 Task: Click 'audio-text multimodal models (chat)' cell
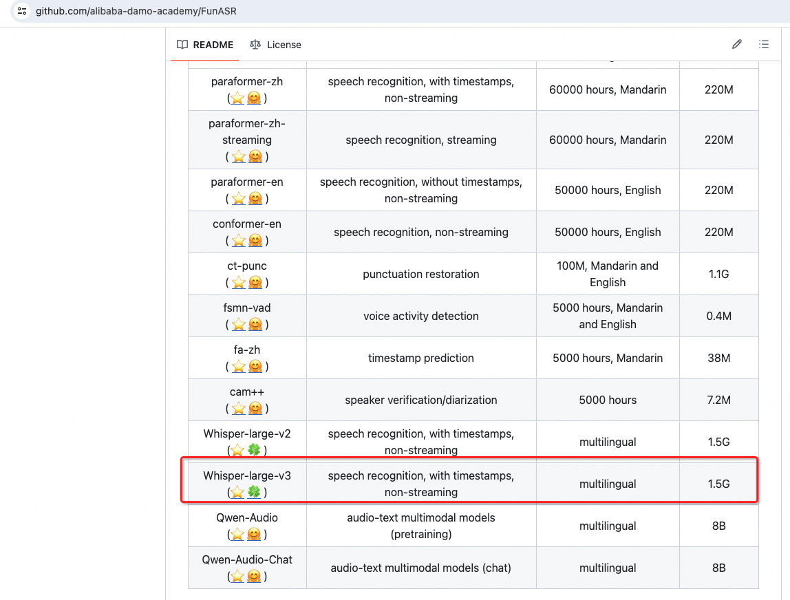(421, 568)
